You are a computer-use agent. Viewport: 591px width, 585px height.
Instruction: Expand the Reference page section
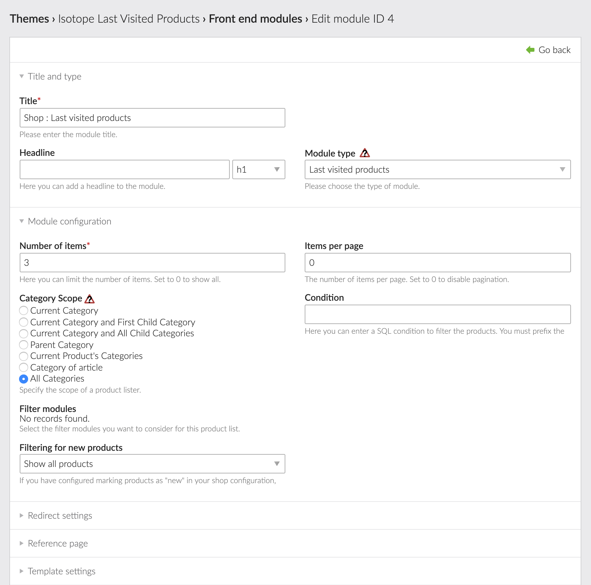[x=58, y=543]
